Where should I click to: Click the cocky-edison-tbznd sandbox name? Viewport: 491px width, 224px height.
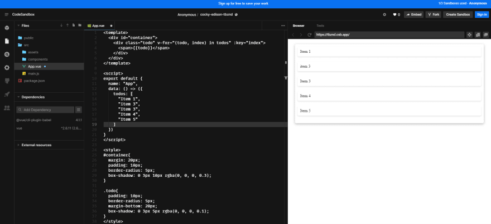[x=216, y=14]
